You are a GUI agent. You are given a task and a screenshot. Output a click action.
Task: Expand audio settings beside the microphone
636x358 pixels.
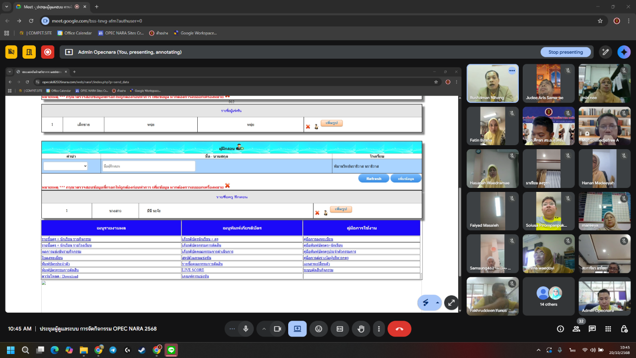[x=232, y=329]
